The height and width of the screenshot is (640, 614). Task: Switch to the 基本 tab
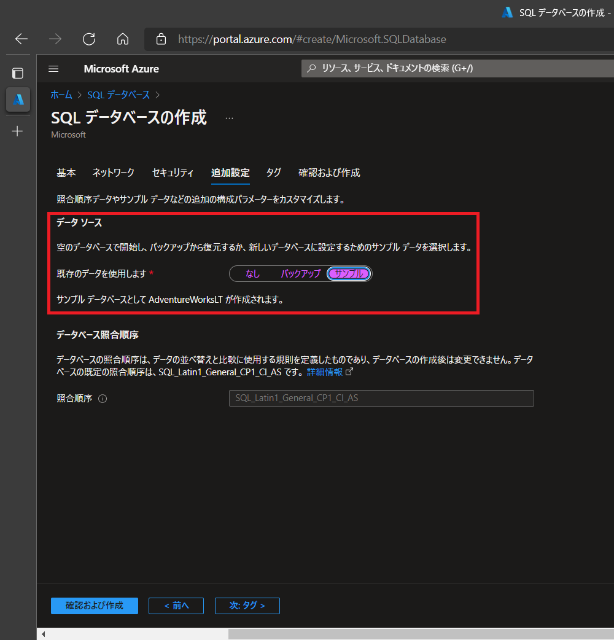click(66, 173)
